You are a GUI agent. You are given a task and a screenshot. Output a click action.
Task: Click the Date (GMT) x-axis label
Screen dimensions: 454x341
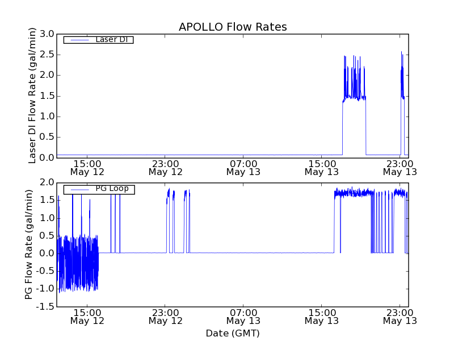click(233, 333)
